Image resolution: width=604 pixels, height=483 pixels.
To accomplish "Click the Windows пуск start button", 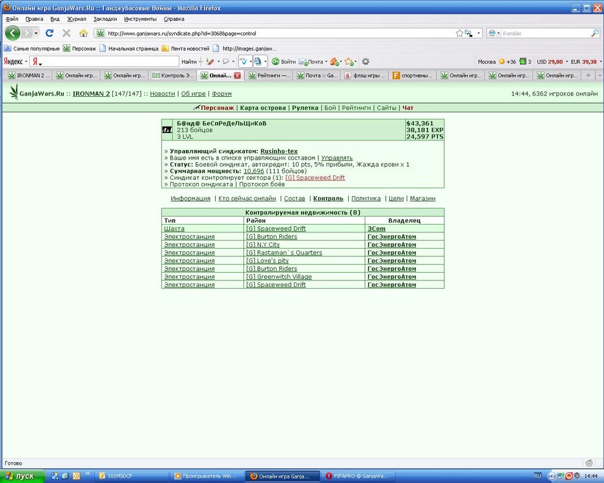I will click(23, 476).
